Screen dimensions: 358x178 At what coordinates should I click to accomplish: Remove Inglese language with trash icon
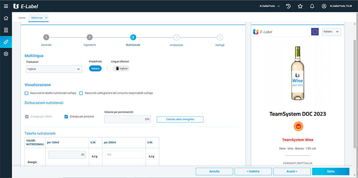(117, 69)
